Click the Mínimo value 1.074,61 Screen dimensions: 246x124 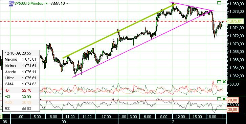point(29,66)
